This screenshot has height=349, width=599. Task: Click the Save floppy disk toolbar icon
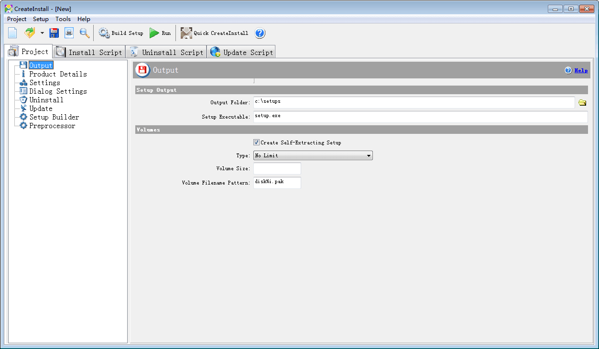[x=54, y=33]
